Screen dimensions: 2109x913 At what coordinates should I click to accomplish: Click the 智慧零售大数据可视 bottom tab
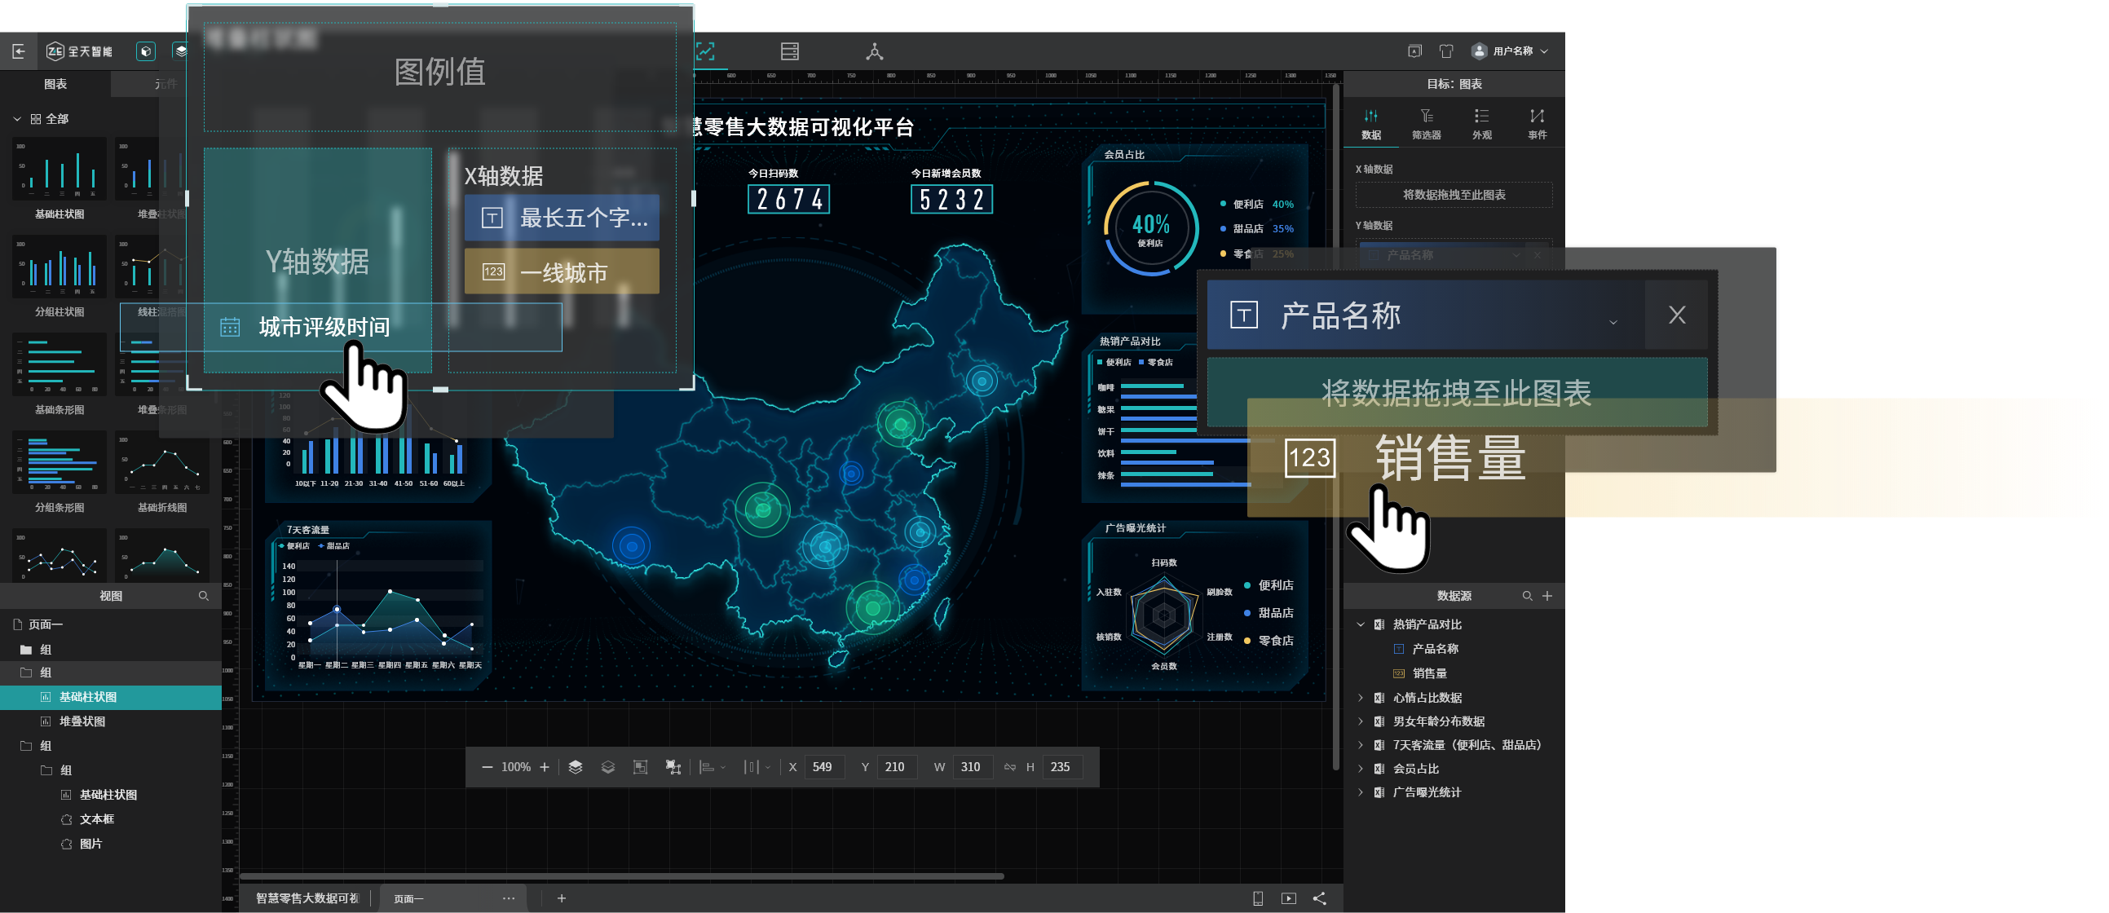307,898
